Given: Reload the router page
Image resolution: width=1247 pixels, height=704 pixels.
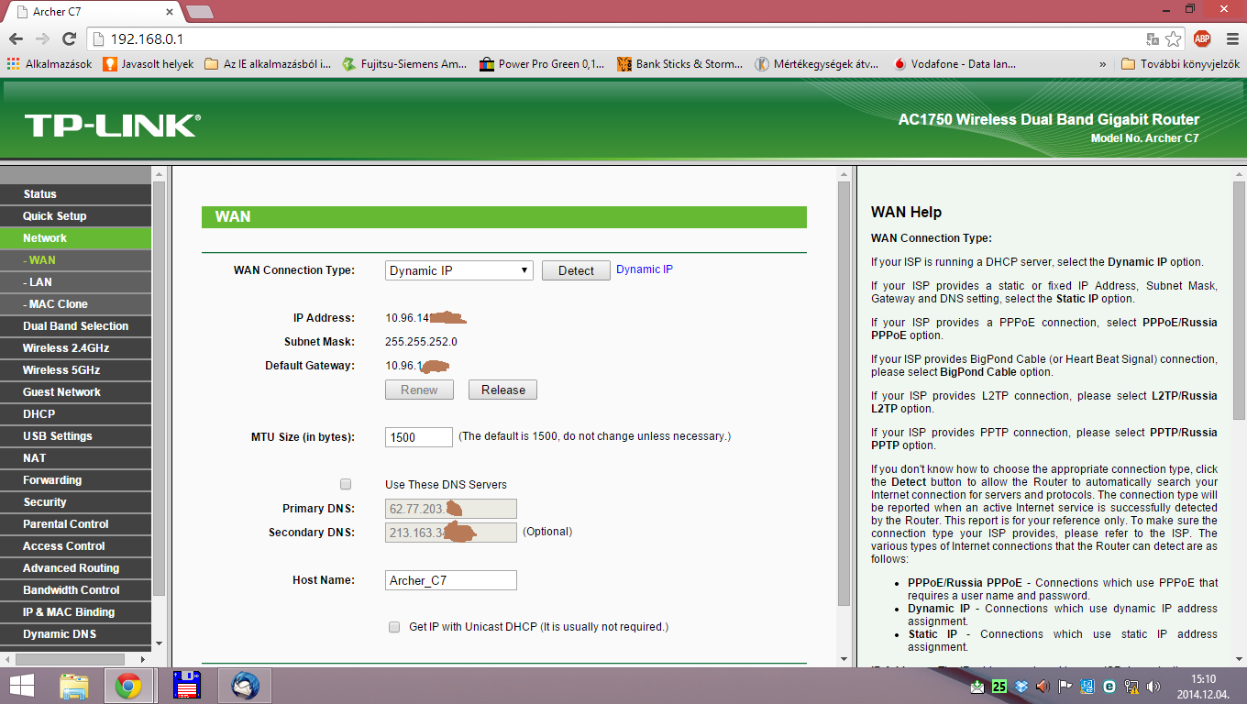Looking at the screenshot, I should (x=69, y=38).
